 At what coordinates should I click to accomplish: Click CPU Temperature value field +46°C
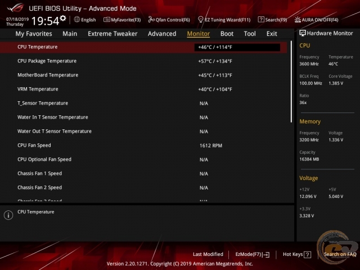pyautogui.click(x=237, y=47)
